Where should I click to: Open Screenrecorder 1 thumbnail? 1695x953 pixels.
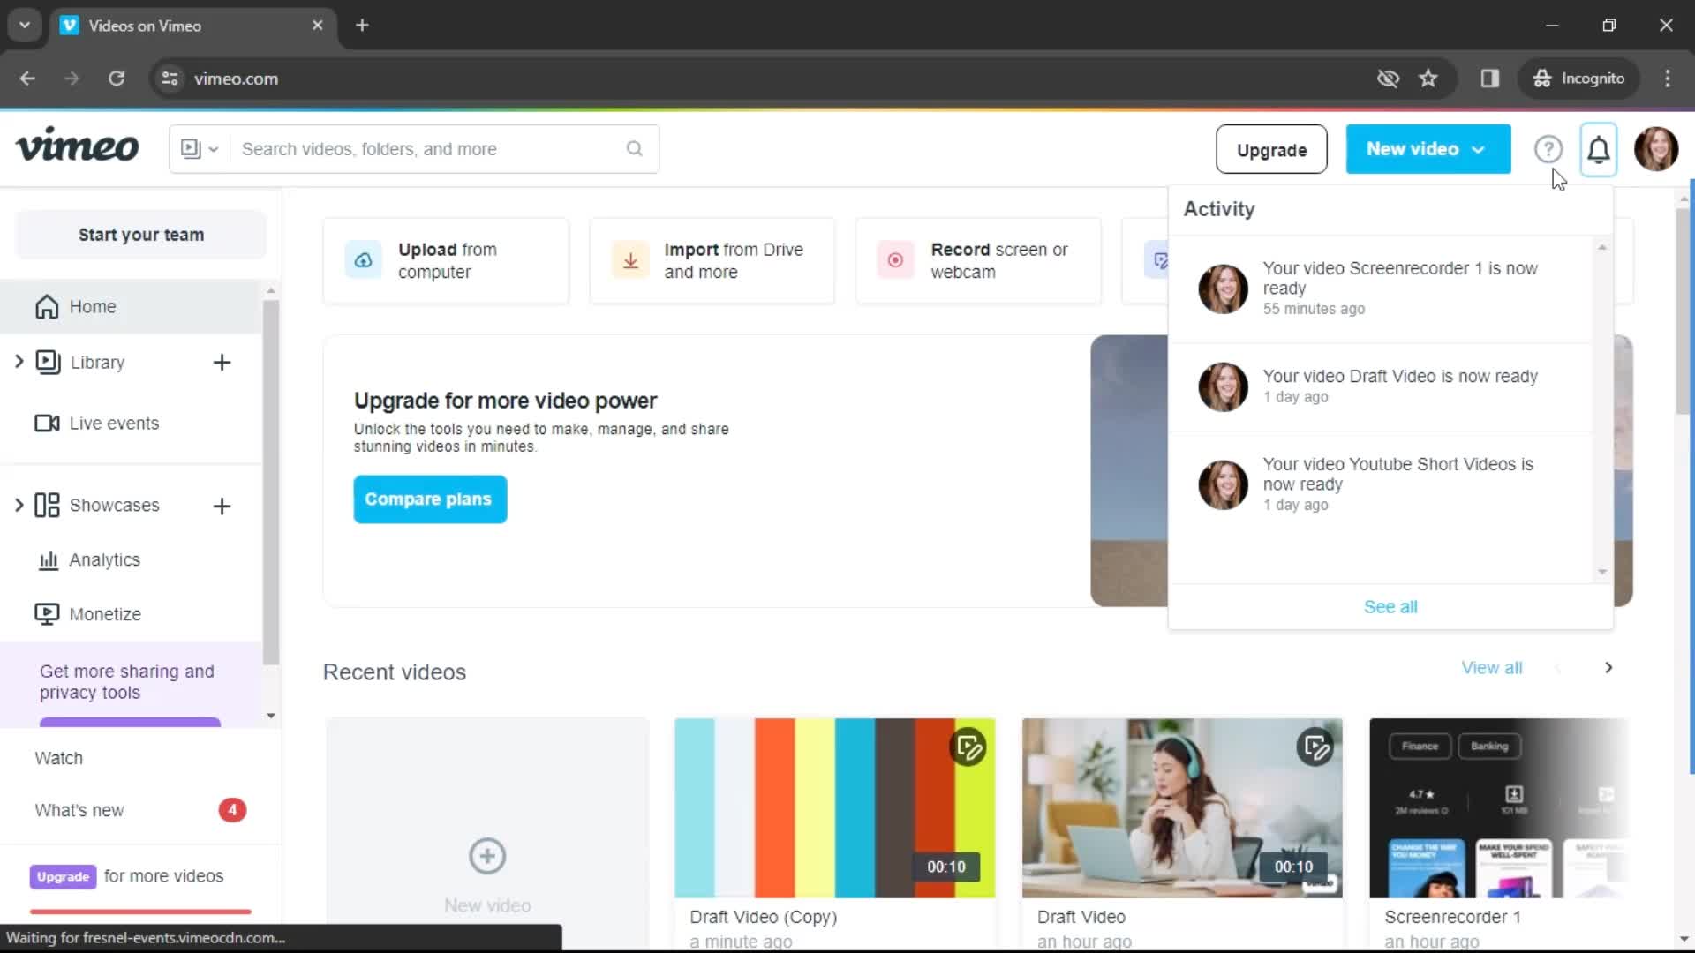[1498, 808]
